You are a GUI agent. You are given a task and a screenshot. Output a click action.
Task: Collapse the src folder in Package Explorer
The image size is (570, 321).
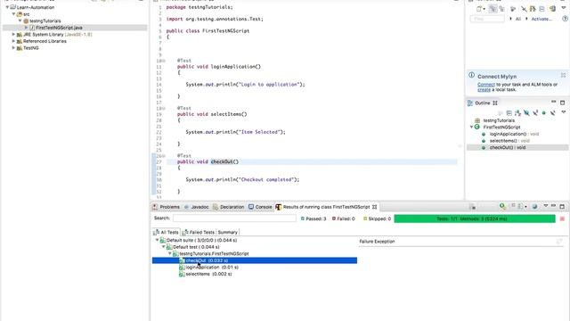[x=14, y=14]
